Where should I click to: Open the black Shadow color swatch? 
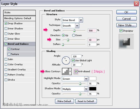93,89
